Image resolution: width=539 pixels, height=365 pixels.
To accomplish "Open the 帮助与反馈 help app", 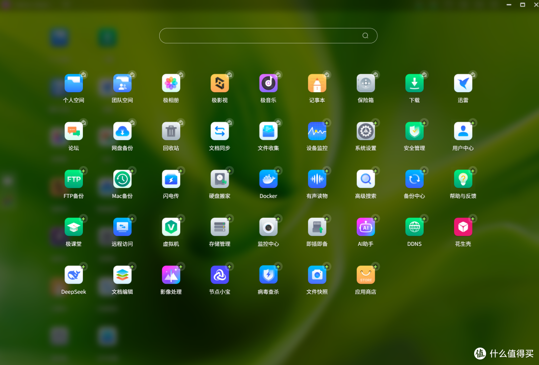I will [463, 179].
